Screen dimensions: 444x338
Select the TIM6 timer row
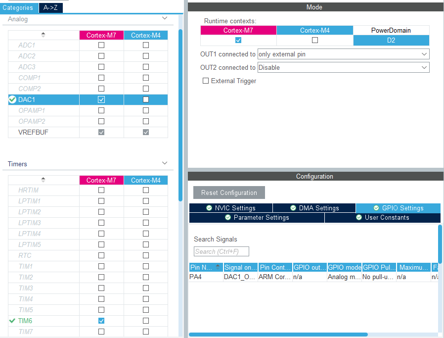click(88, 321)
